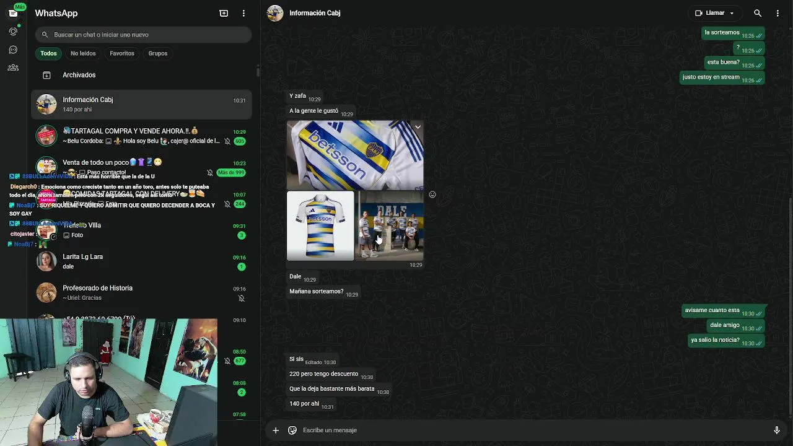Click muted bell icon on TARTAGAL chat
Screen dimensions: 793x446
click(227, 141)
